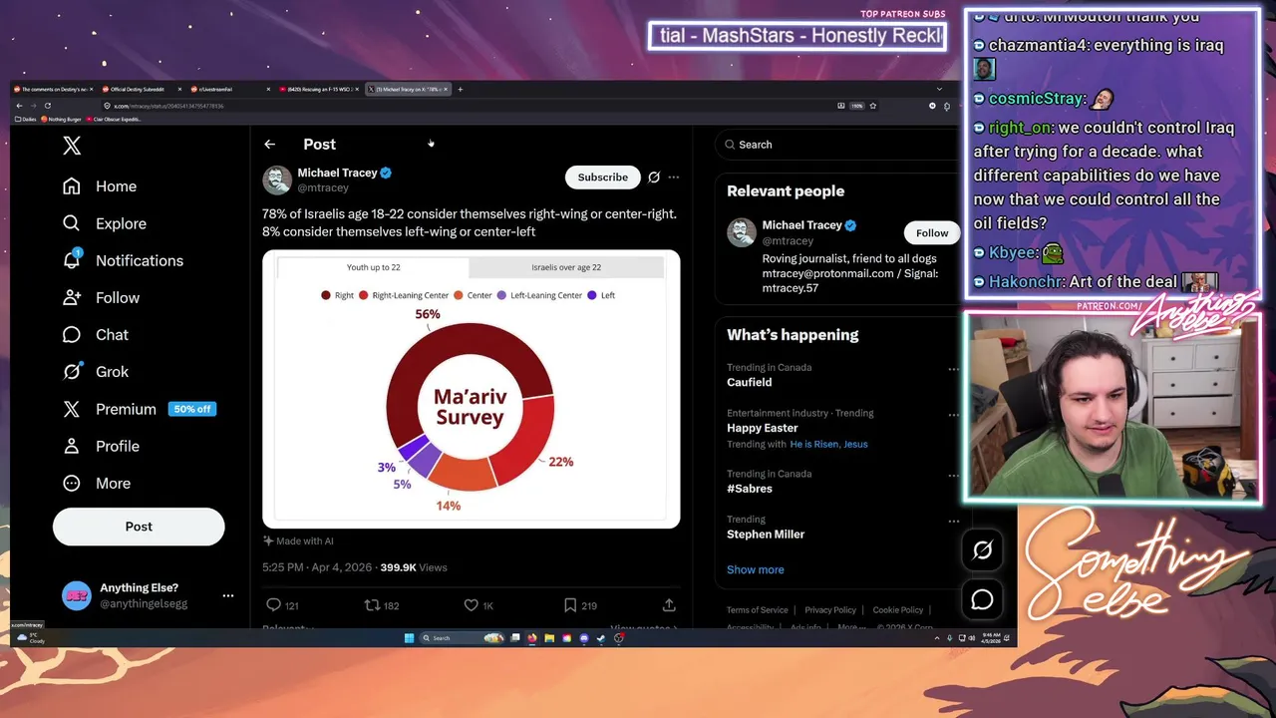Click the Grok icon beside Subscribe
The width and height of the screenshot is (1276, 718).
pyautogui.click(x=654, y=178)
